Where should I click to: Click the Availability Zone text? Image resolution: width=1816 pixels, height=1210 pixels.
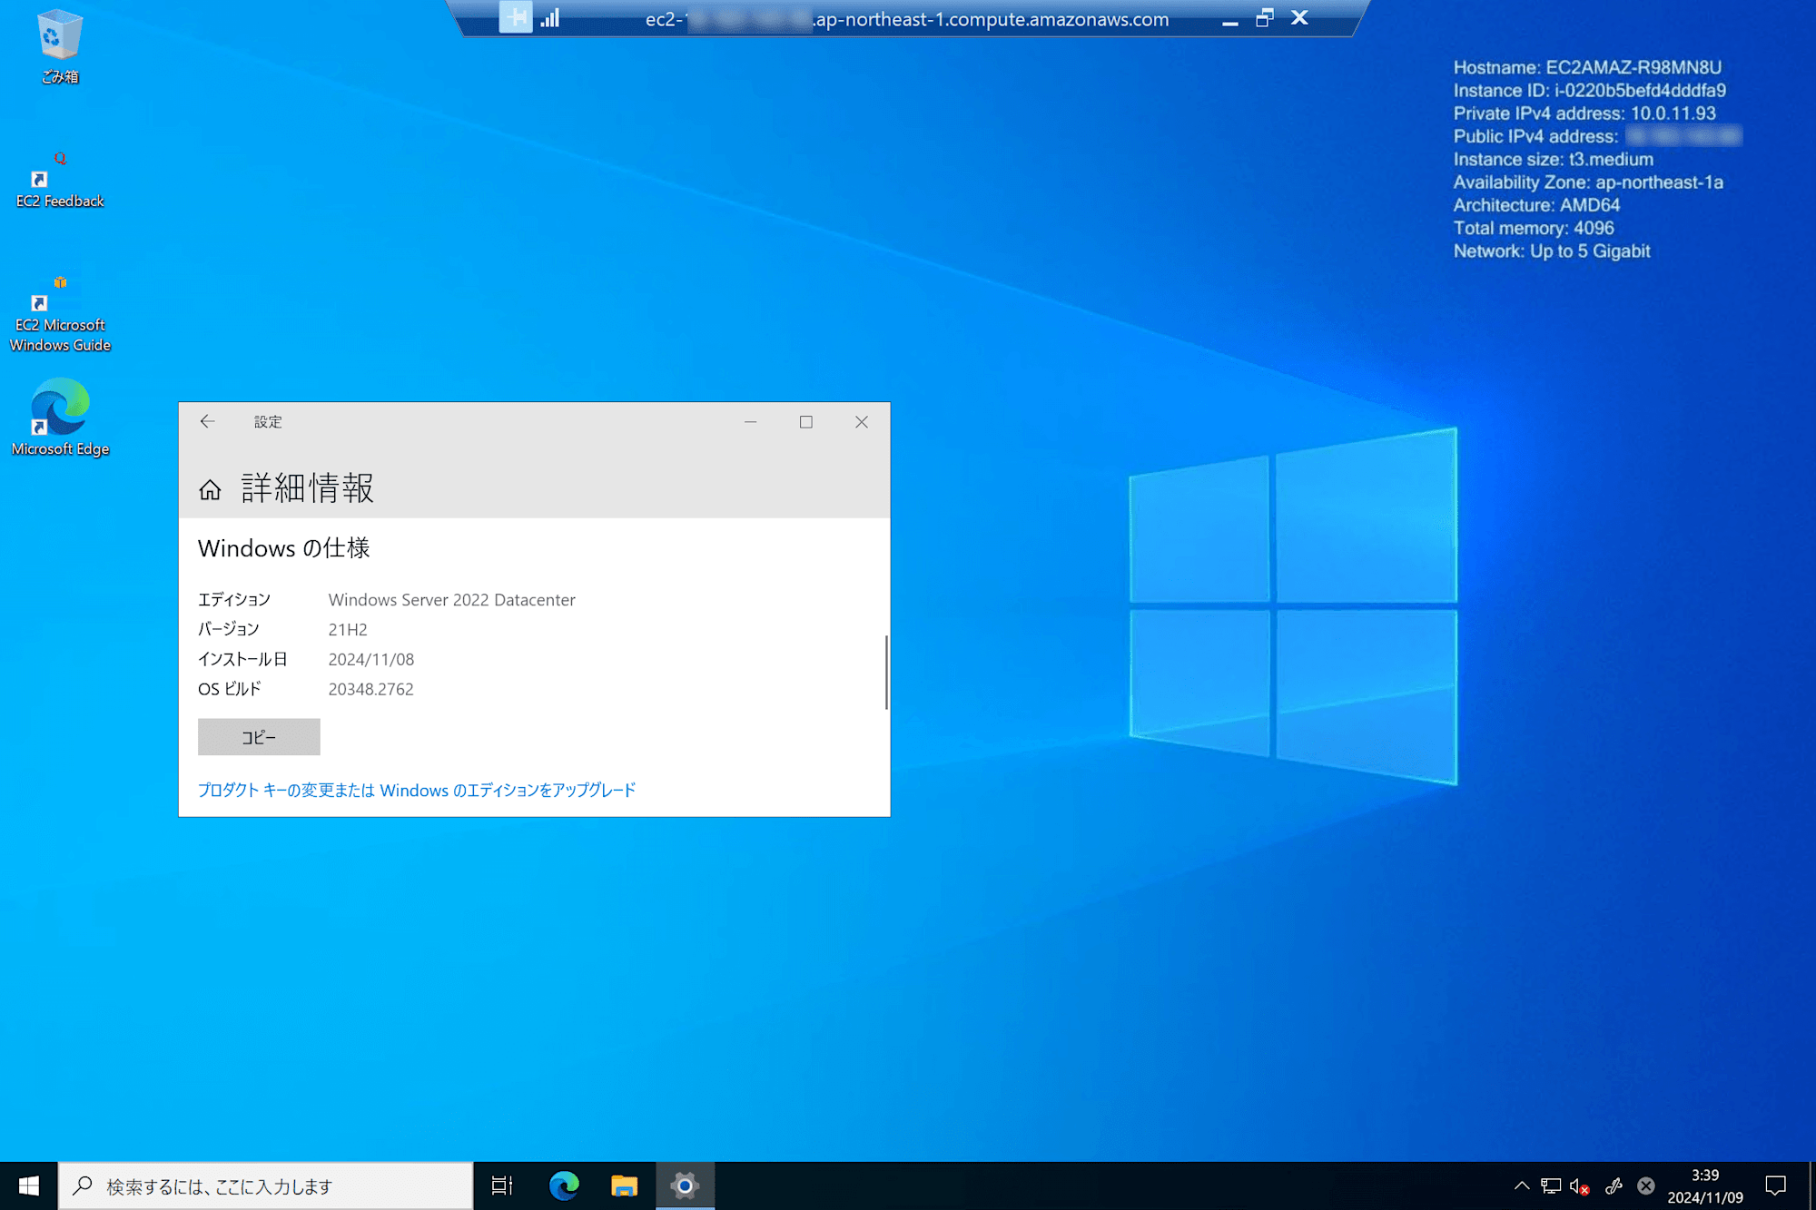tap(1588, 182)
